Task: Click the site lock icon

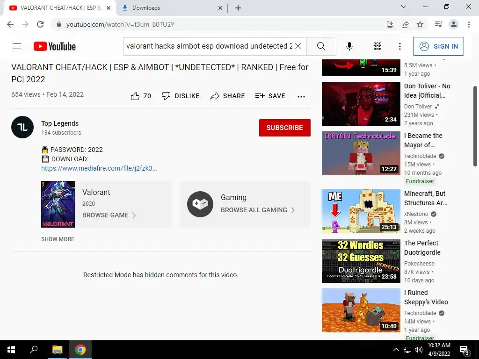Action: coord(58,24)
